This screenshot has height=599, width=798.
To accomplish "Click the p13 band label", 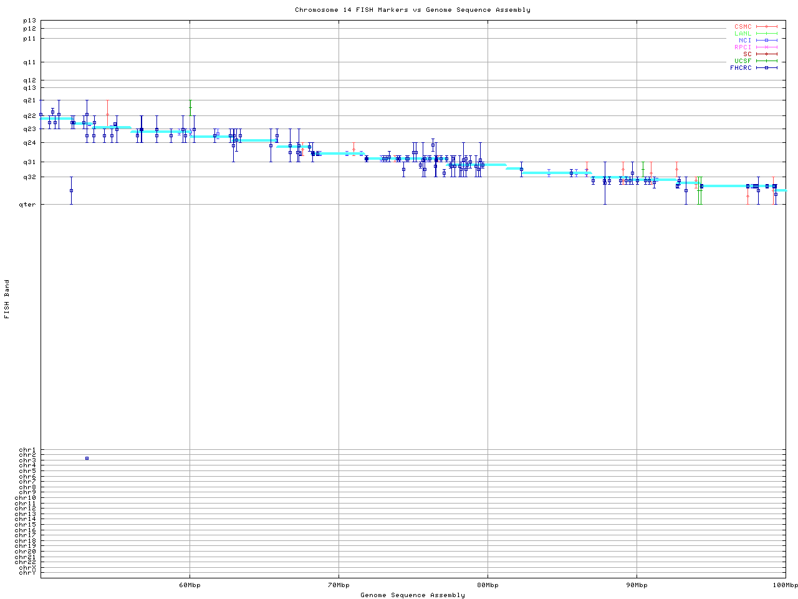I will [29, 21].
